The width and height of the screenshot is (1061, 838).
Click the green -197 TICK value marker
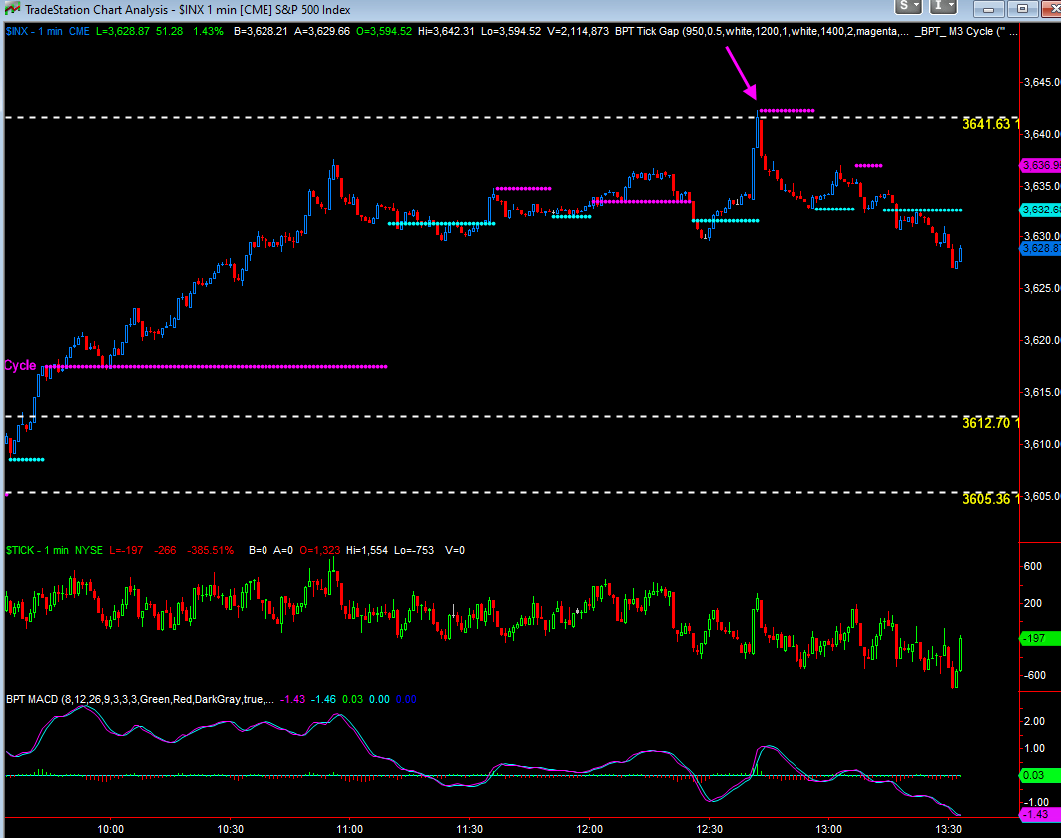pos(1036,638)
